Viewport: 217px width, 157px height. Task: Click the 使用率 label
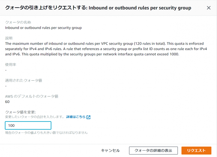[10, 64]
